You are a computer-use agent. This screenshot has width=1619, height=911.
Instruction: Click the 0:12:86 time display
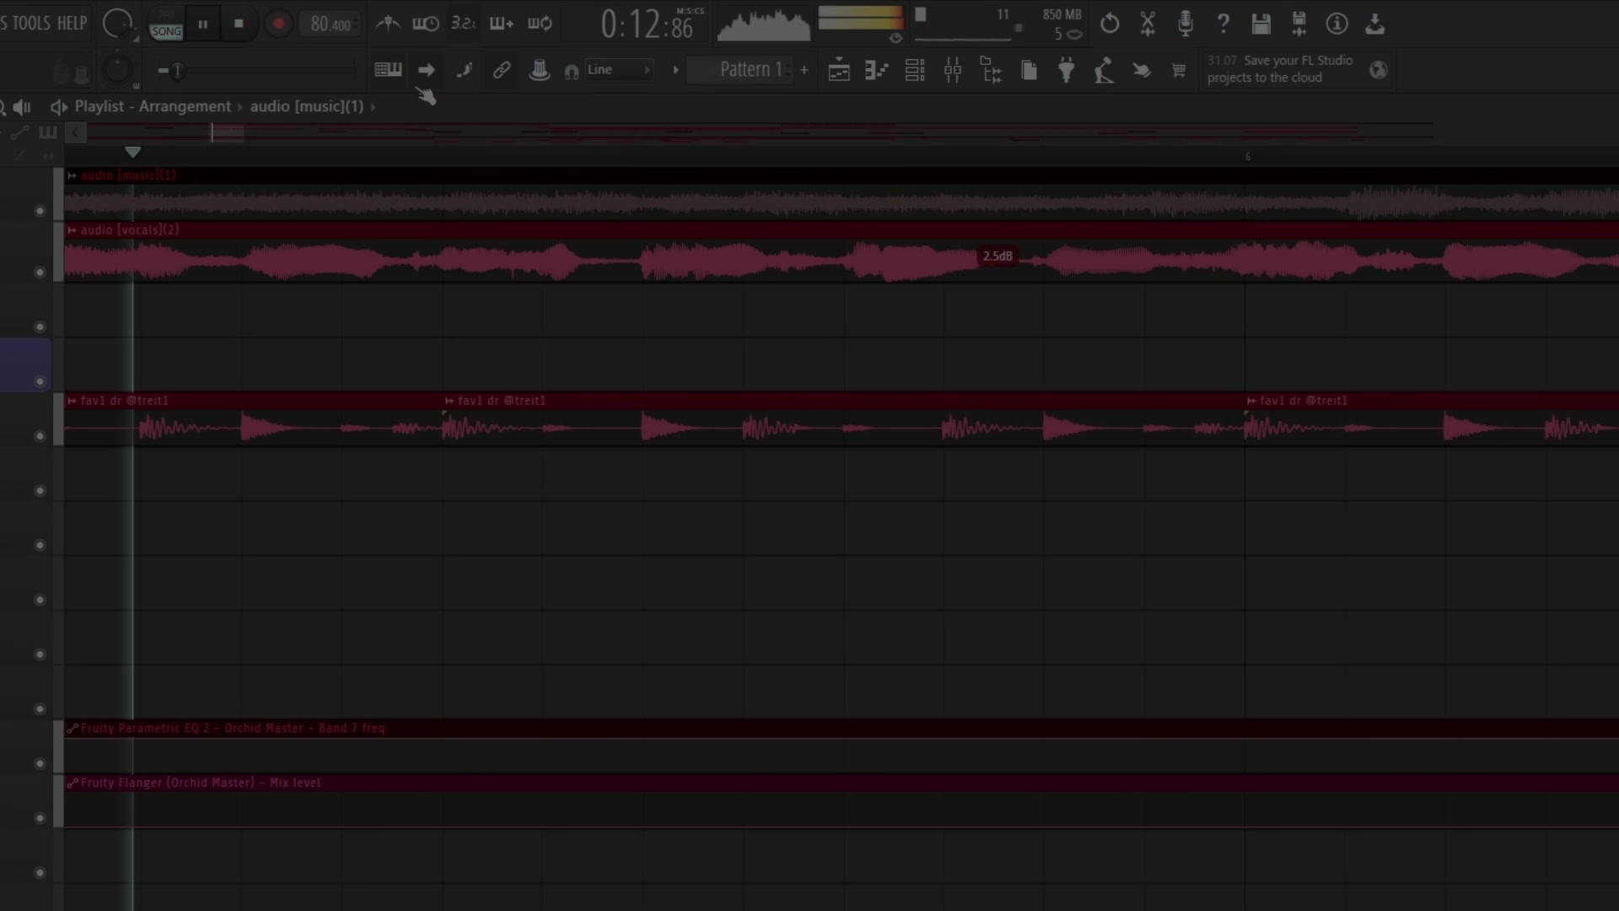(x=647, y=24)
